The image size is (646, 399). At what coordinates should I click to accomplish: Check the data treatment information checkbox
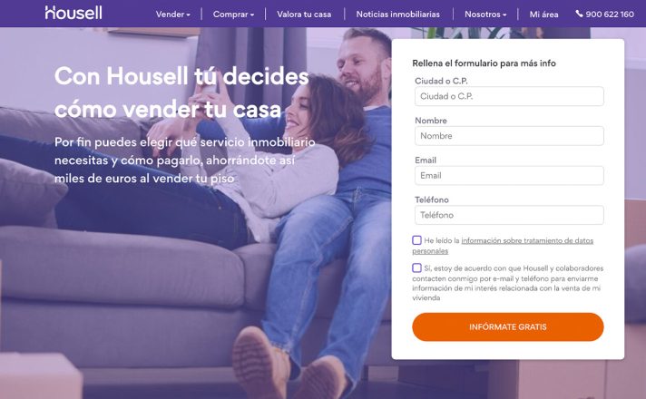pyautogui.click(x=416, y=240)
